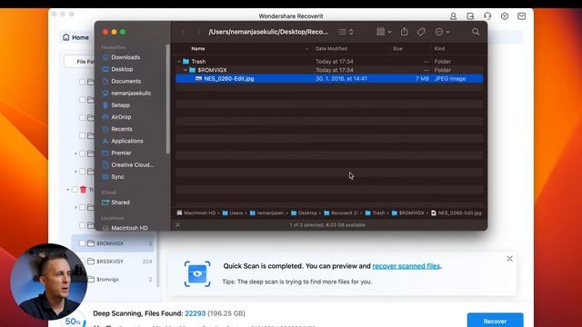Image resolution: width=582 pixels, height=327 pixels.
Task: Dismiss the Quick Scan completed notice
Action: [x=509, y=259]
